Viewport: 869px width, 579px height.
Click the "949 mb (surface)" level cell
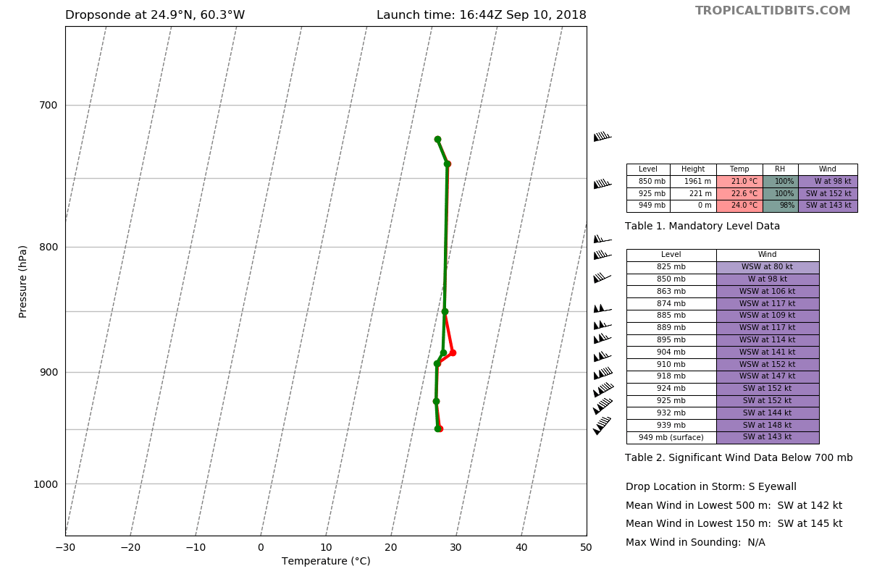pyautogui.click(x=671, y=437)
